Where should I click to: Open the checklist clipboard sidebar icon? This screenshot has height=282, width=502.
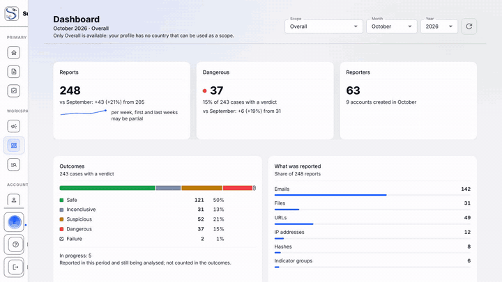[x=14, y=91]
